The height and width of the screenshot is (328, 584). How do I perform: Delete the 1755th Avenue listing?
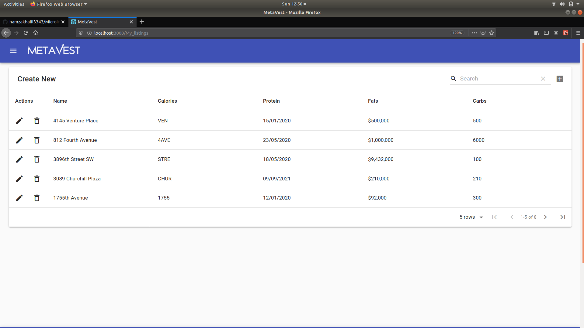click(37, 198)
